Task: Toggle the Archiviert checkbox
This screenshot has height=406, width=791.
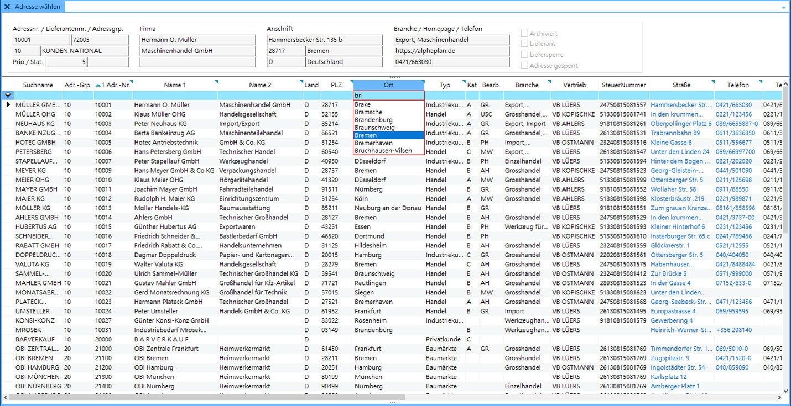Action: tap(524, 34)
